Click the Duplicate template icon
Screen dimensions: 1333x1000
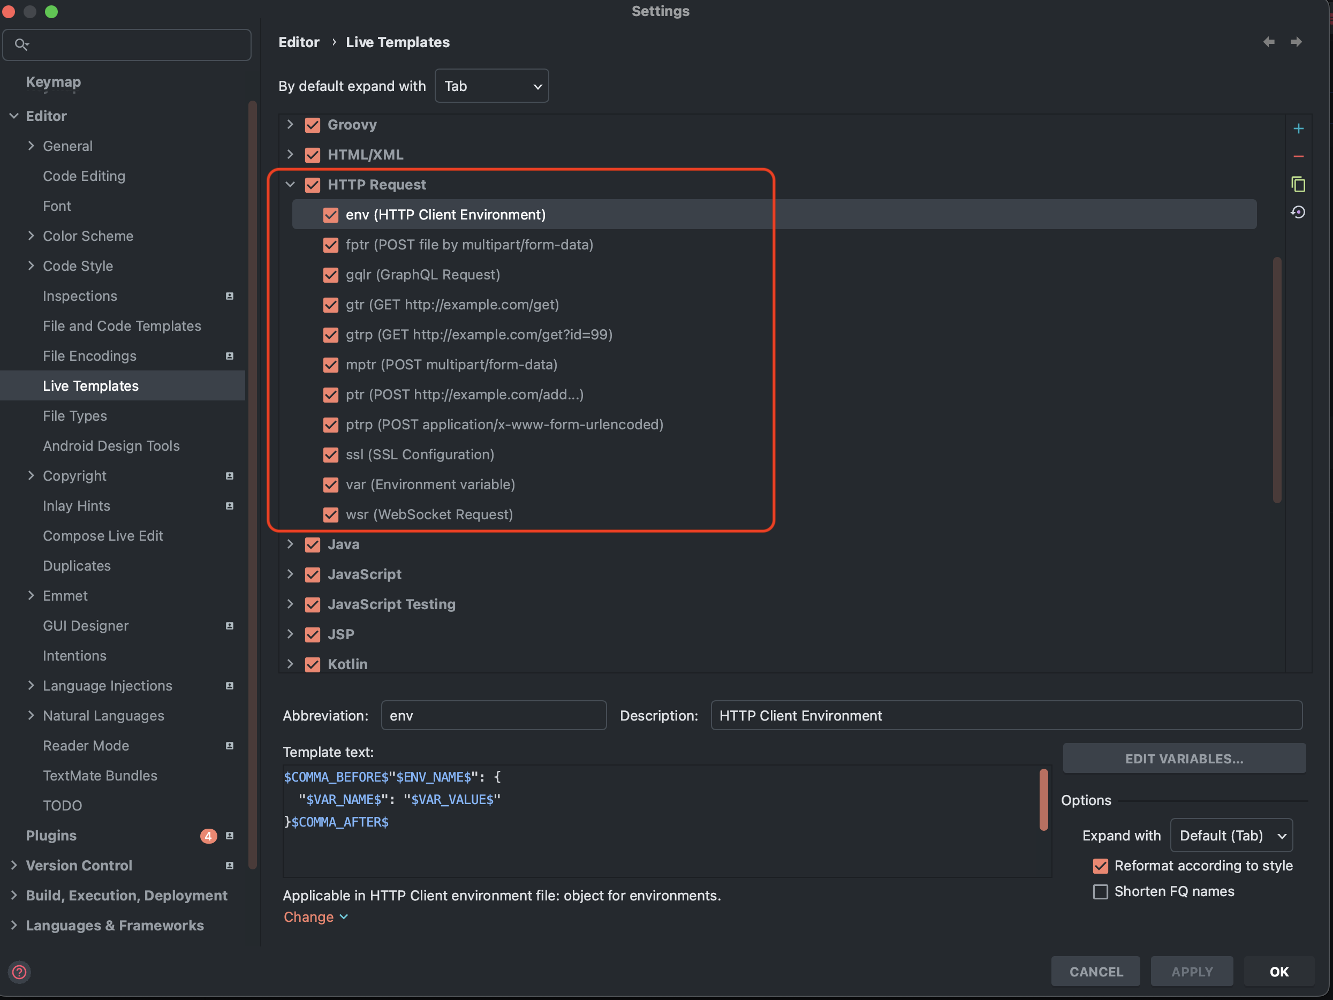click(x=1298, y=185)
